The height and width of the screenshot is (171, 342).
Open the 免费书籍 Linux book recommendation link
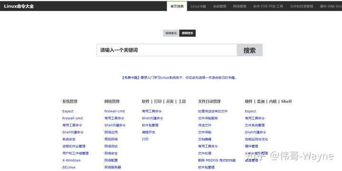[x=179, y=78]
